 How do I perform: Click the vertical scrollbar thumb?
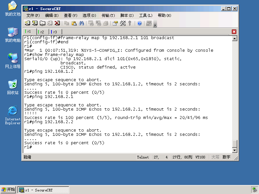(x=234, y=144)
